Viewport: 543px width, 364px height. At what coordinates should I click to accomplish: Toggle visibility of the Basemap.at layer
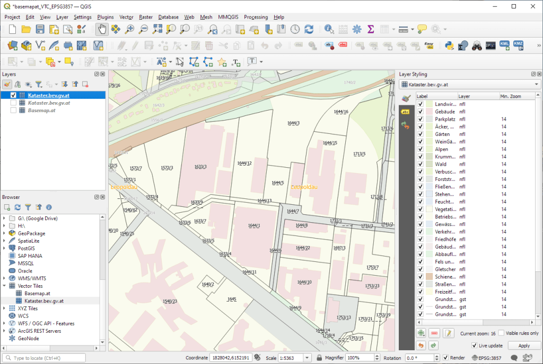[13, 111]
